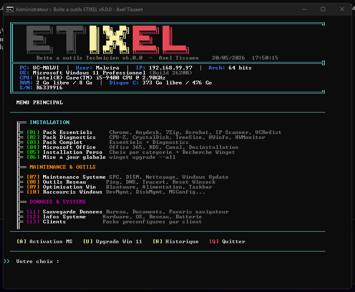Click the [U] Upgrade Win 11 option

pyautogui.click(x=112, y=242)
